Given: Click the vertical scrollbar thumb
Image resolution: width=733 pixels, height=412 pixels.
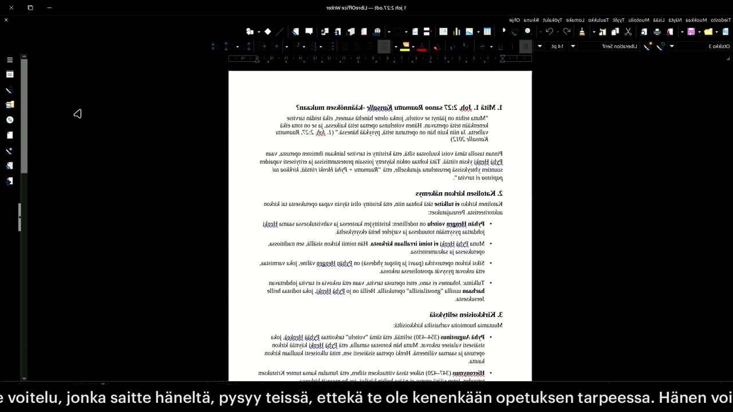Looking at the screenshot, I should point(24,116).
